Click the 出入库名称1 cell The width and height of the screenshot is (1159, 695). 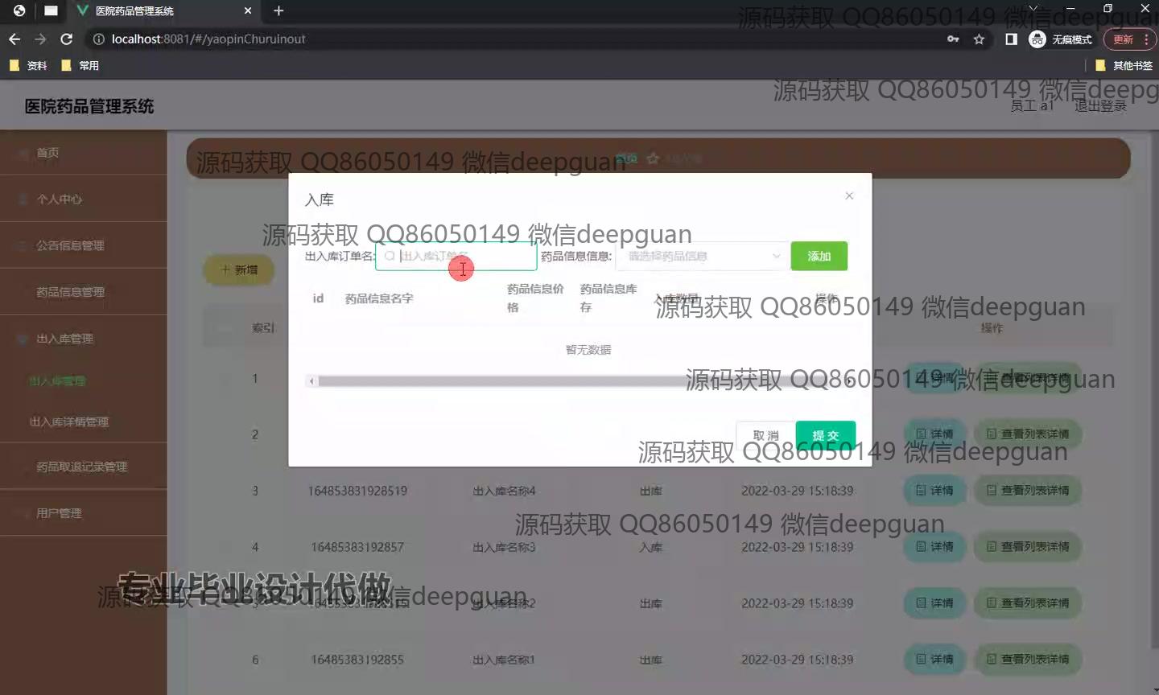[504, 660]
